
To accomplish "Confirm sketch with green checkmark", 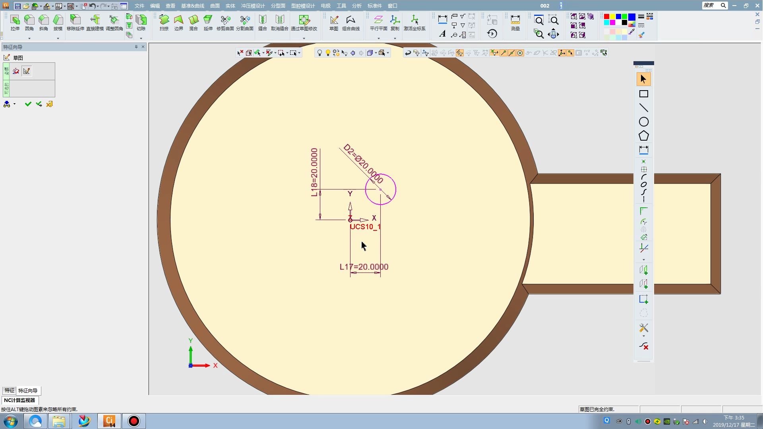I will click(28, 104).
